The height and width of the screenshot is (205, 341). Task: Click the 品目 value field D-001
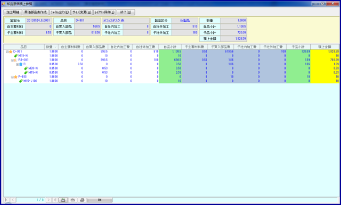pos(87,21)
